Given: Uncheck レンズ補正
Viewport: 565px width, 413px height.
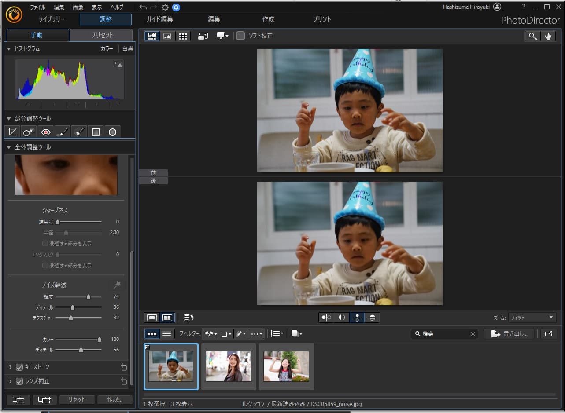Looking at the screenshot, I should [x=18, y=381].
